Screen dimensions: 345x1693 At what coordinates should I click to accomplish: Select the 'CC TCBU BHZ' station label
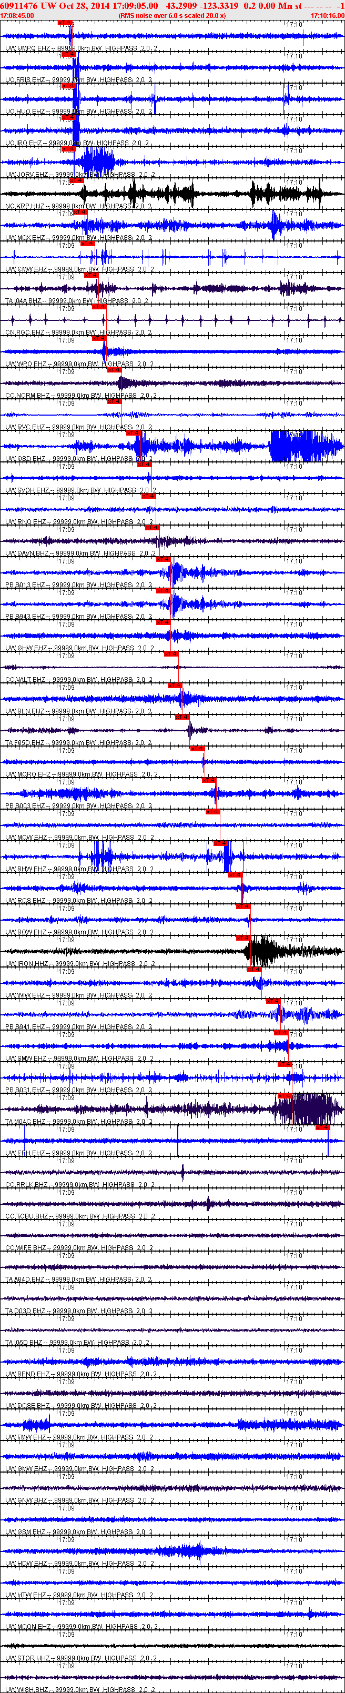point(26,1216)
